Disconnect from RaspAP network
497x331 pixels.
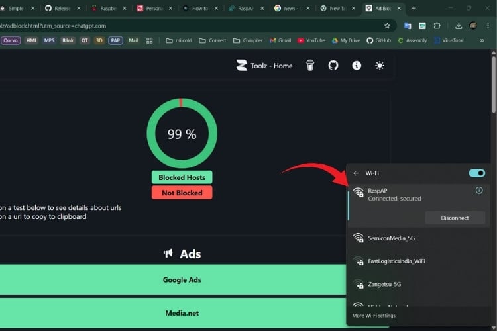tap(455, 218)
